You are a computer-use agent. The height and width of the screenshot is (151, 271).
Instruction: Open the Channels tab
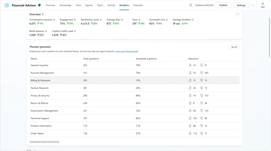click(x=138, y=5)
